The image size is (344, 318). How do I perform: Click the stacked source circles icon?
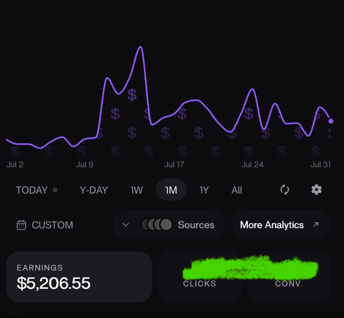click(157, 224)
